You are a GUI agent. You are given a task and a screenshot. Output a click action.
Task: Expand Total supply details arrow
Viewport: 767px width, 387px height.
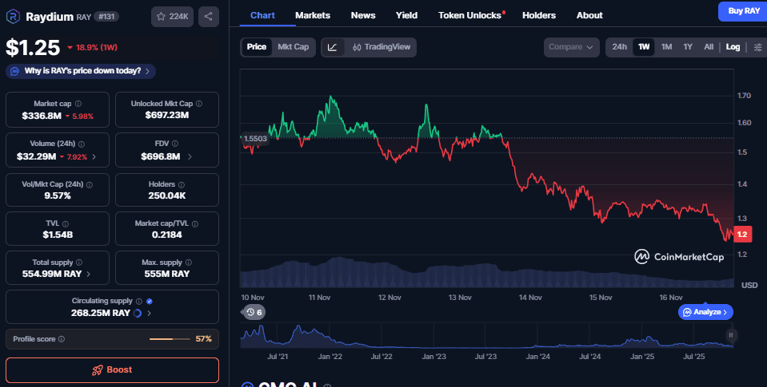click(x=88, y=274)
